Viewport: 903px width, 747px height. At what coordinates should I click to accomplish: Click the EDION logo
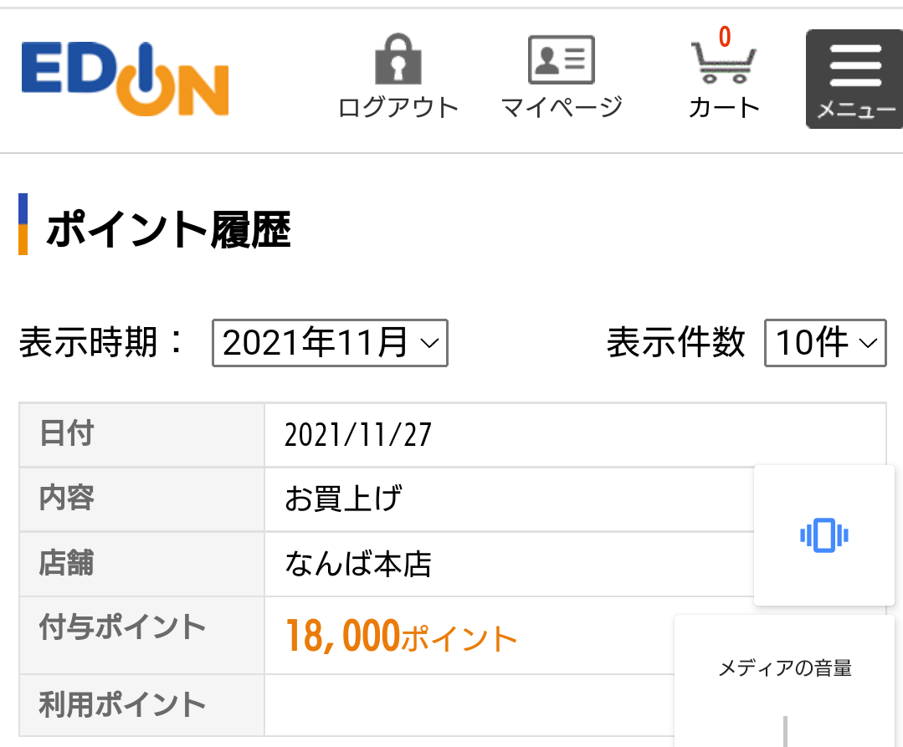click(125, 78)
